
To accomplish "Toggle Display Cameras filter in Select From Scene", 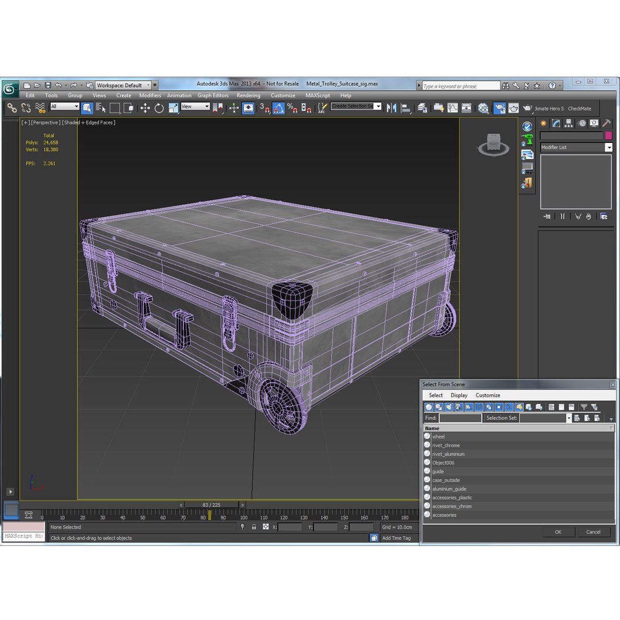I will (459, 407).
